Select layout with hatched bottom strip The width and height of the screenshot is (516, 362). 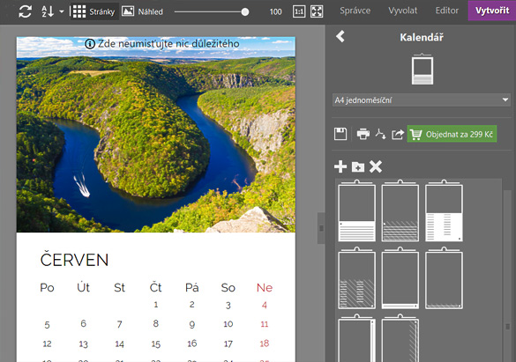tap(400, 211)
